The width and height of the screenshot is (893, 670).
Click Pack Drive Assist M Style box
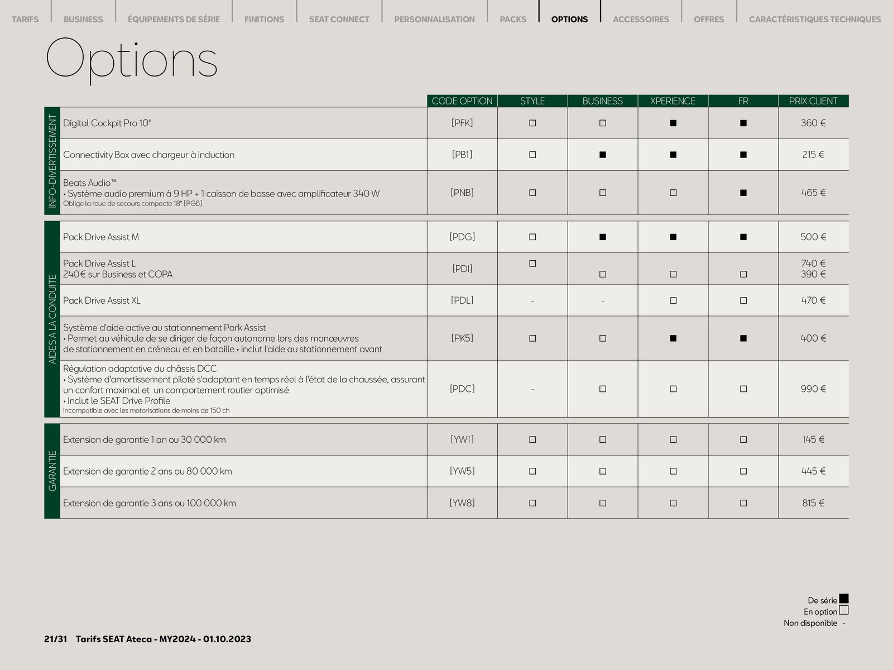click(532, 237)
